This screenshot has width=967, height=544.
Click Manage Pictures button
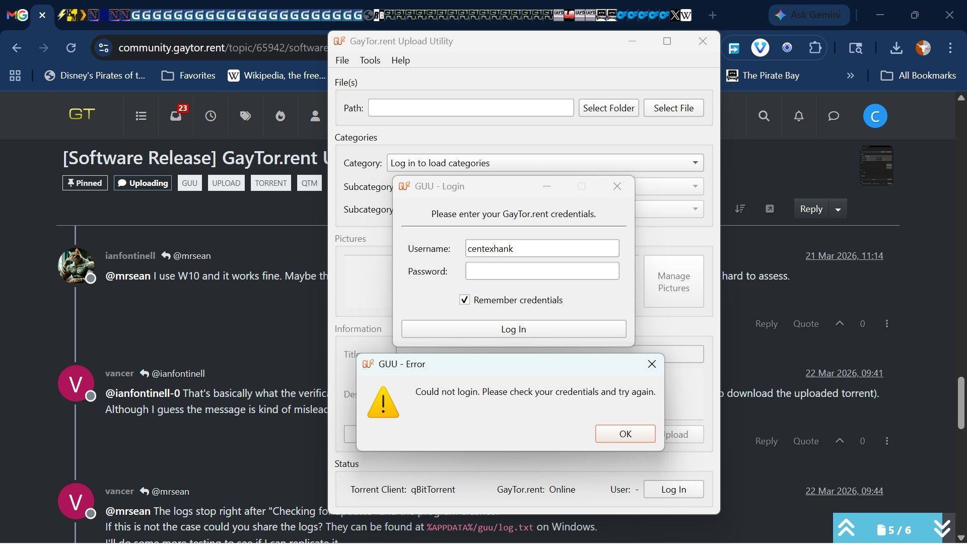click(x=673, y=282)
